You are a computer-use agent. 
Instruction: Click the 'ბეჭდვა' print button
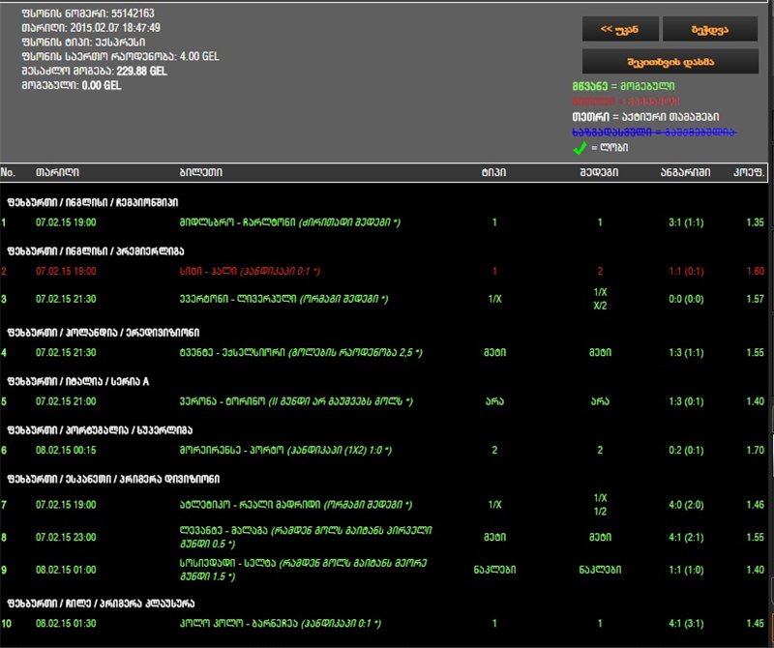pos(710,29)
